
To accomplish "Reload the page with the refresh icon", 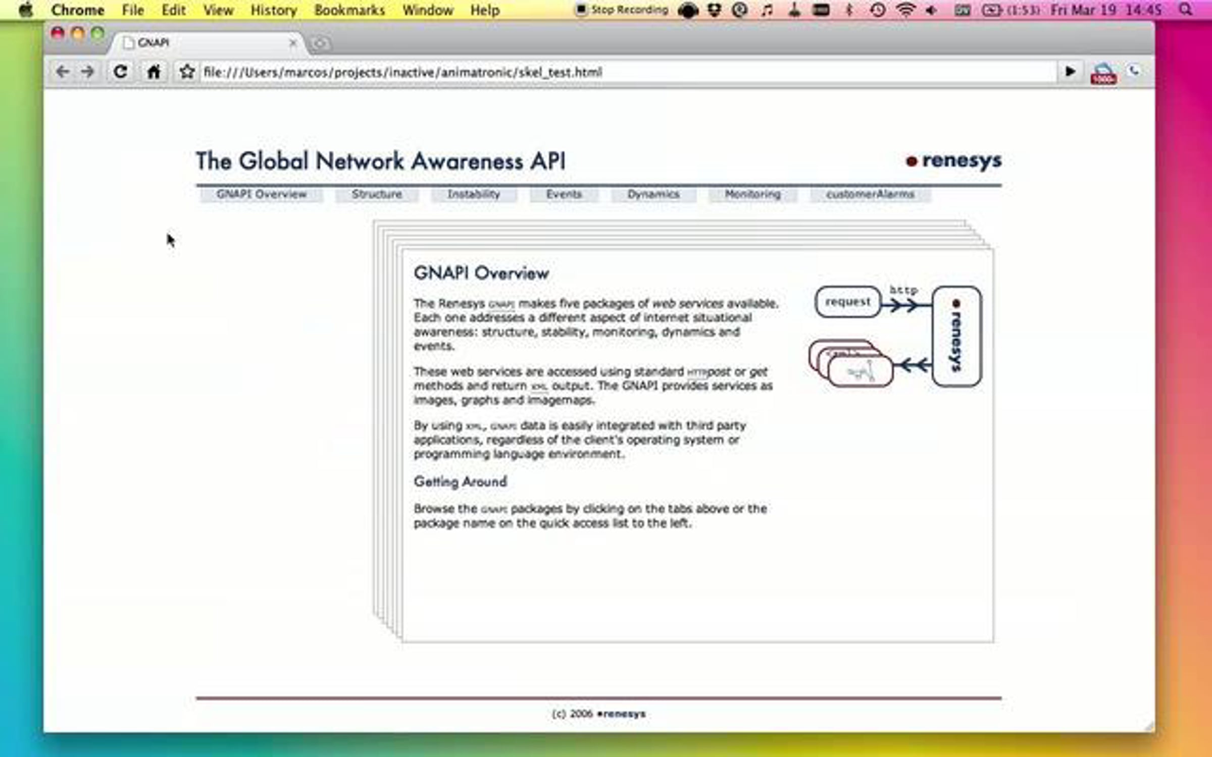I will (x=120, y=72).
